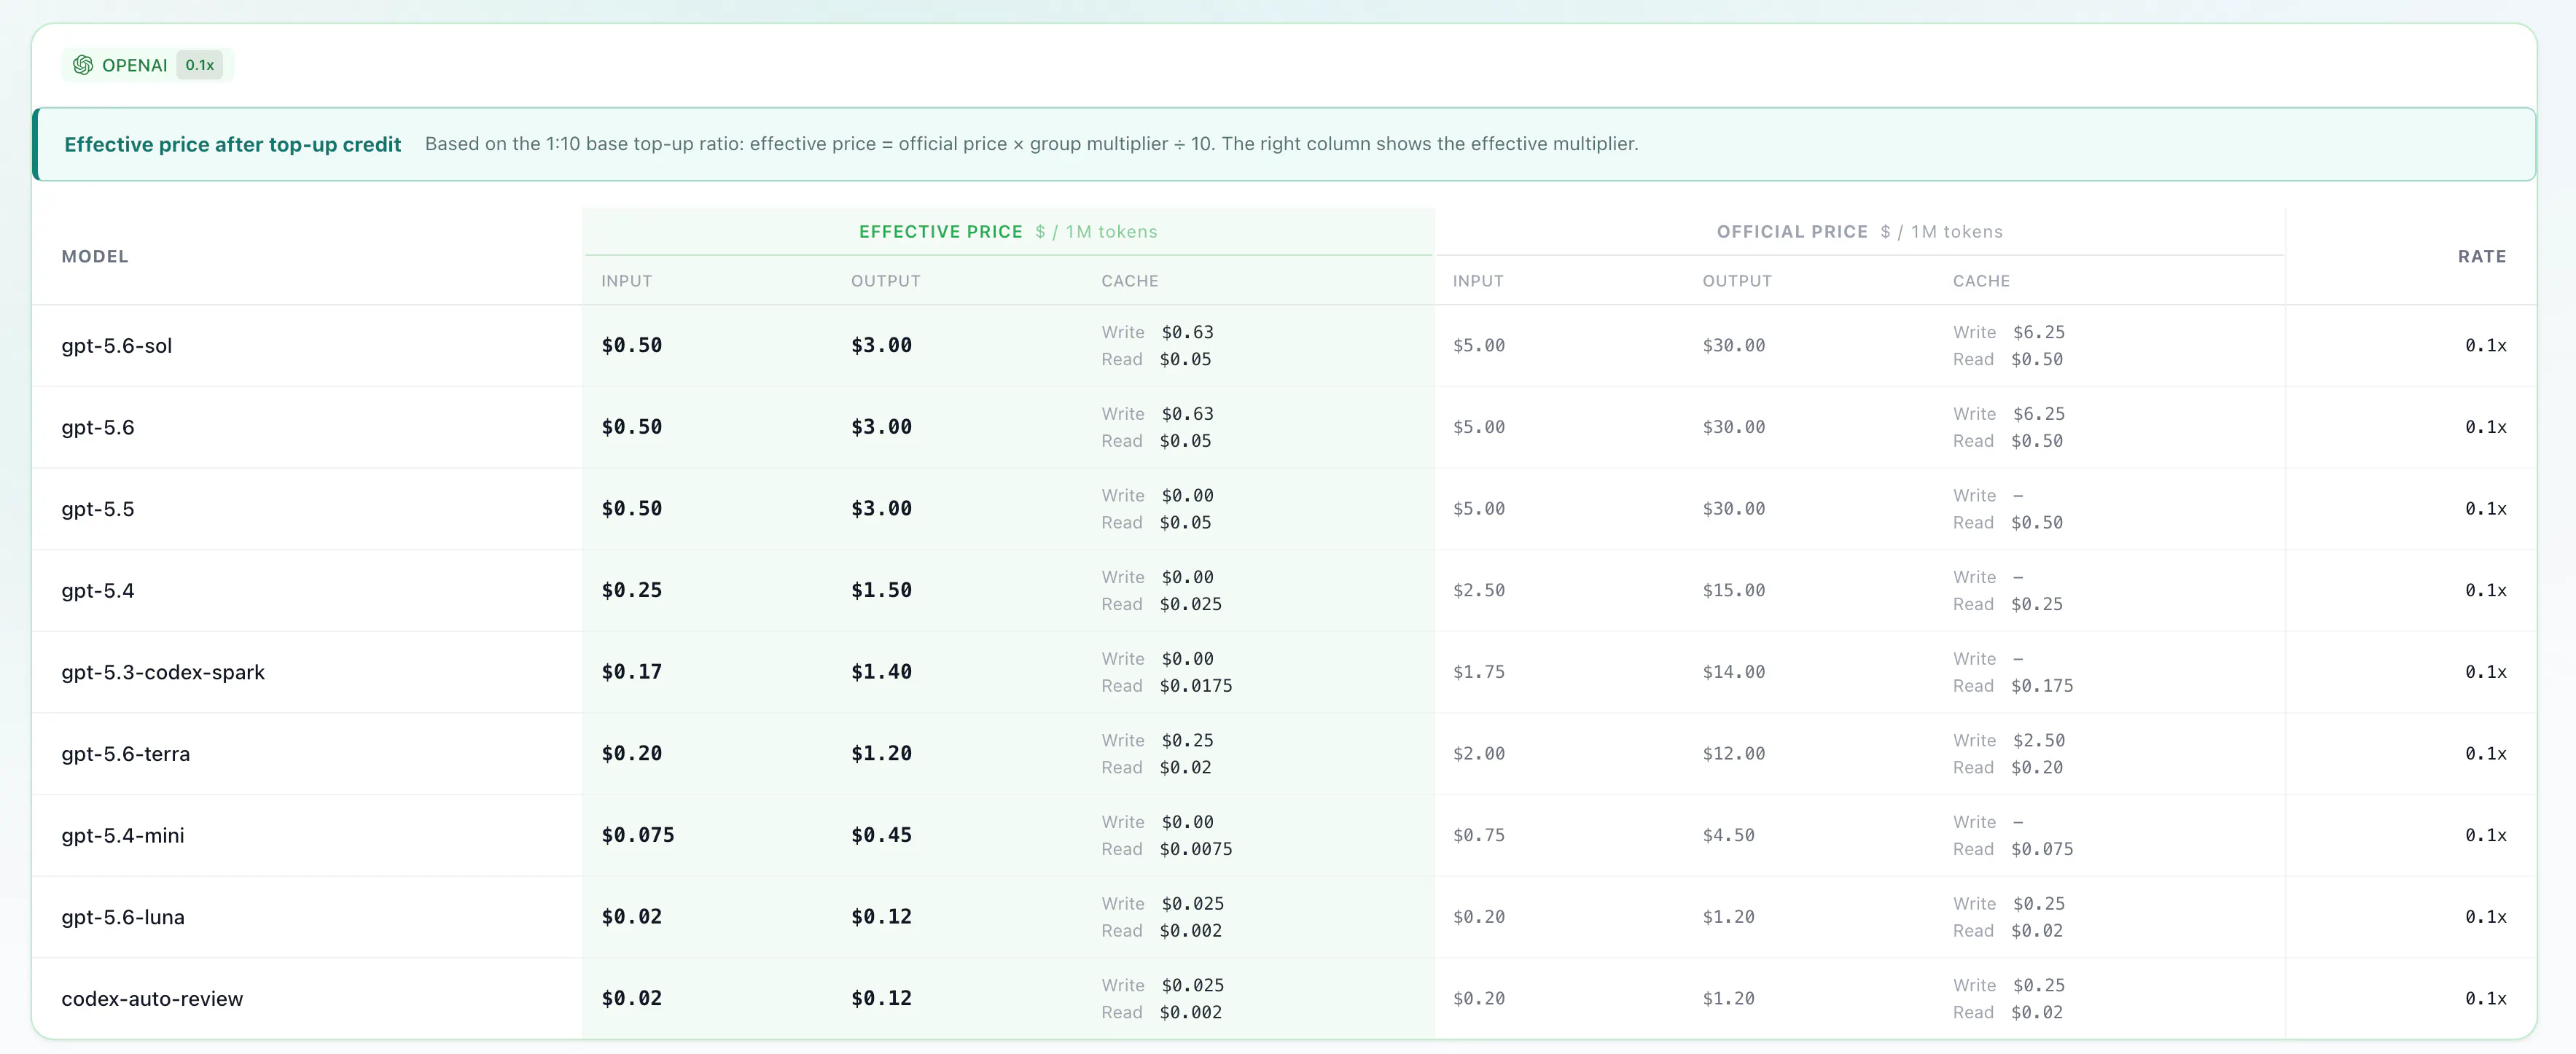Image resolution: width=2576 pixels, height=1054 pixels.
Task: Click the effective OUTPUT column header
Action: (x=886, y=281)
